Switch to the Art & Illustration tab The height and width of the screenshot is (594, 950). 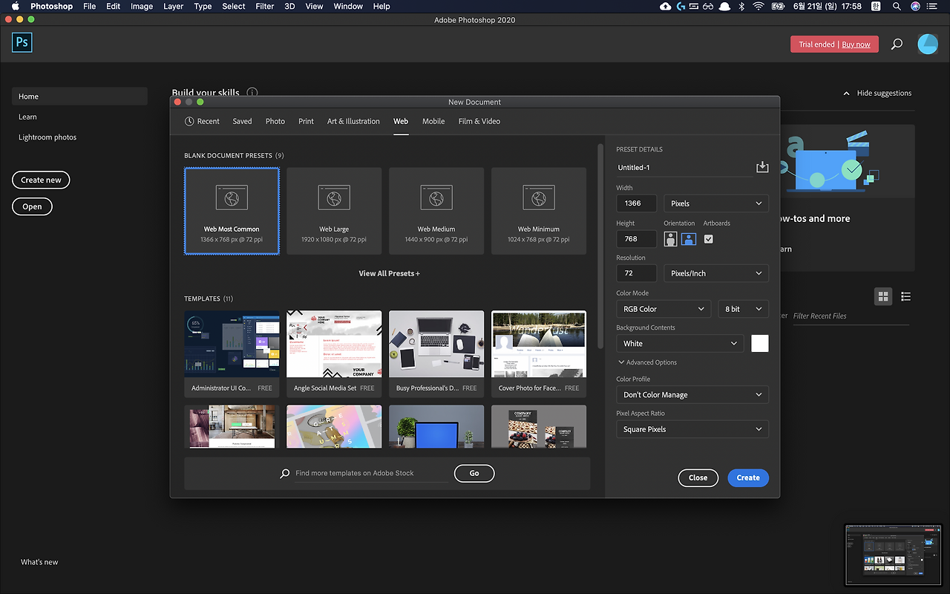[353, 121]
